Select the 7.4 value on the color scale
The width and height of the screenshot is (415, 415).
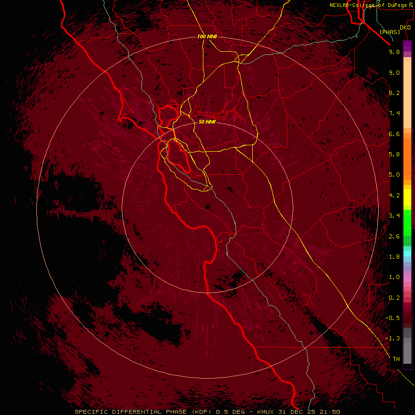point(394,113)
